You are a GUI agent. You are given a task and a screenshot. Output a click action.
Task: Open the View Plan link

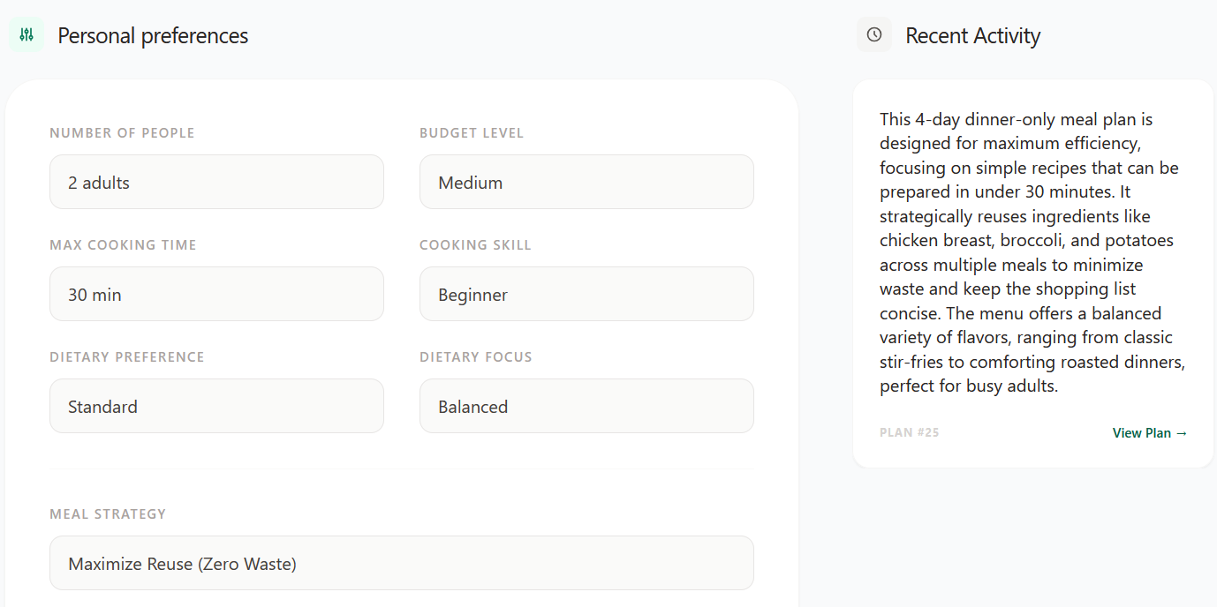coord(1149,433)
